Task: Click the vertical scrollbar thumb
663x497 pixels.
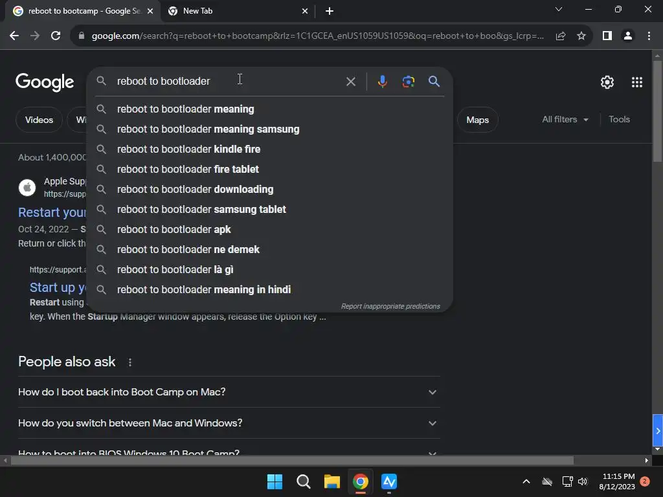Action: click(657, 111)
